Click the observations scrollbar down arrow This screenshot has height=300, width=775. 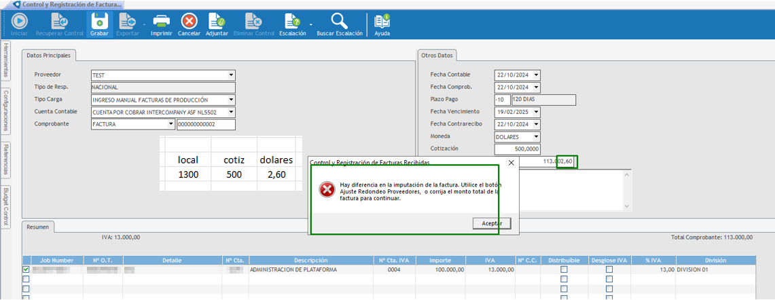628,206
